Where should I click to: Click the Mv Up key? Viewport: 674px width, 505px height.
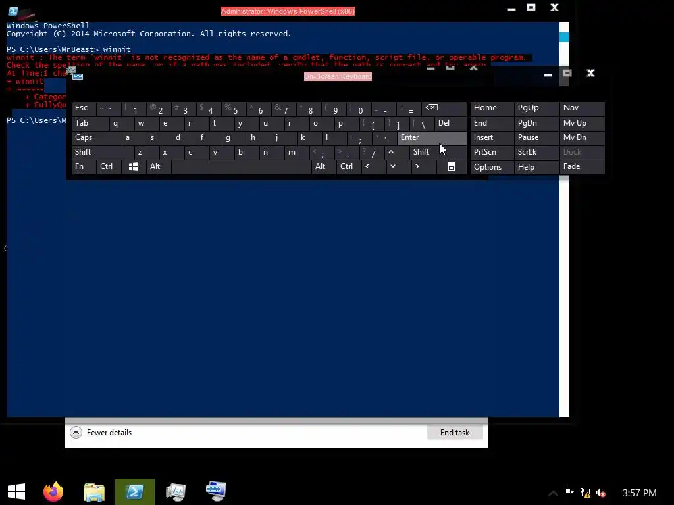582,124
